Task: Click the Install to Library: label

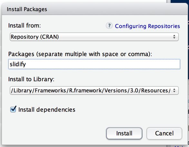Action: point(31,79)
